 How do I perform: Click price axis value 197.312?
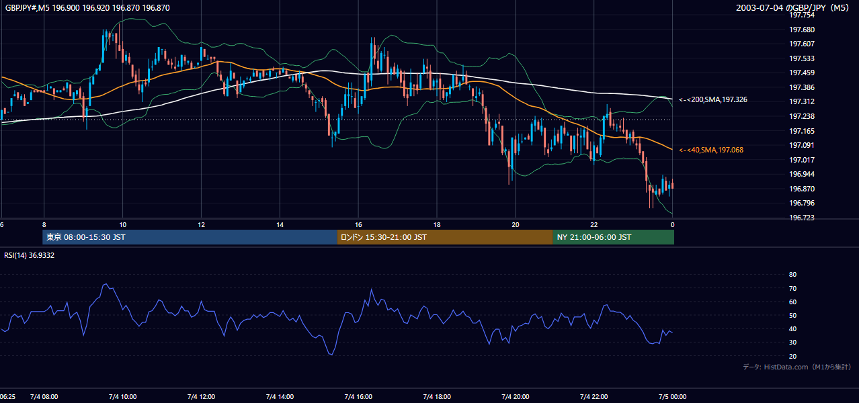pyautogui.click(x=803, y=102)
